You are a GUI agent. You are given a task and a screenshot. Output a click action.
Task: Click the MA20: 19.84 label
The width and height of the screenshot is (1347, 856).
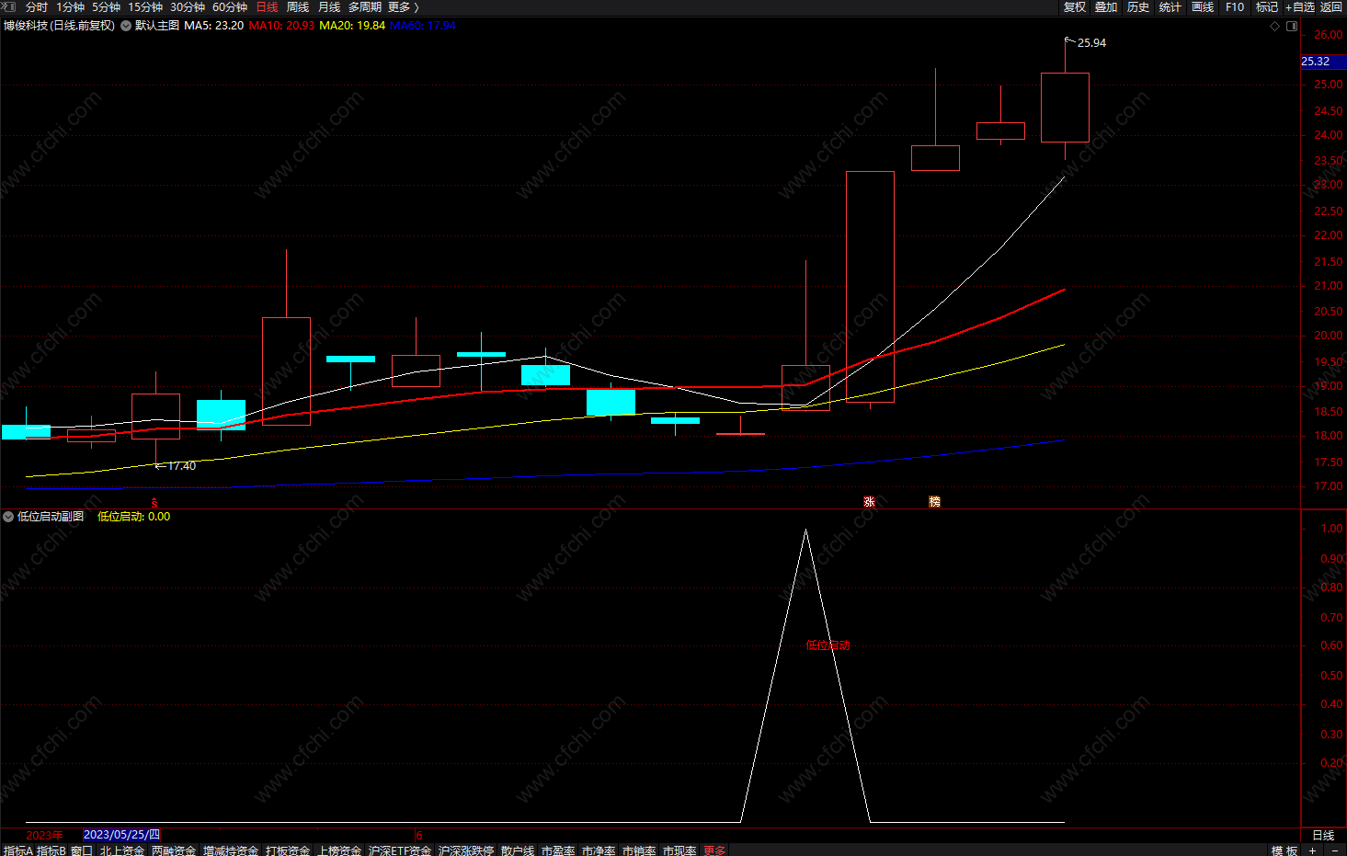pos(352,26)
